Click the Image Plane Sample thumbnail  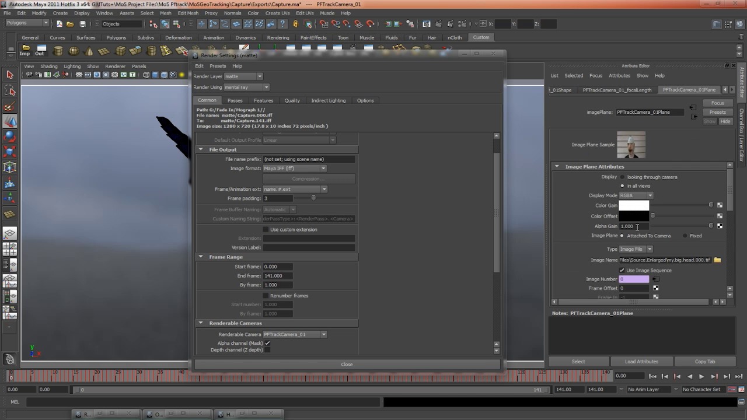(x=631, y=145)
